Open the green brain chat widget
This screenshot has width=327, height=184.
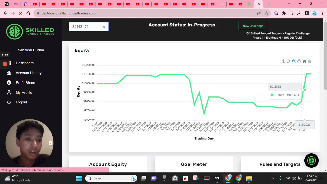point(311,160)
